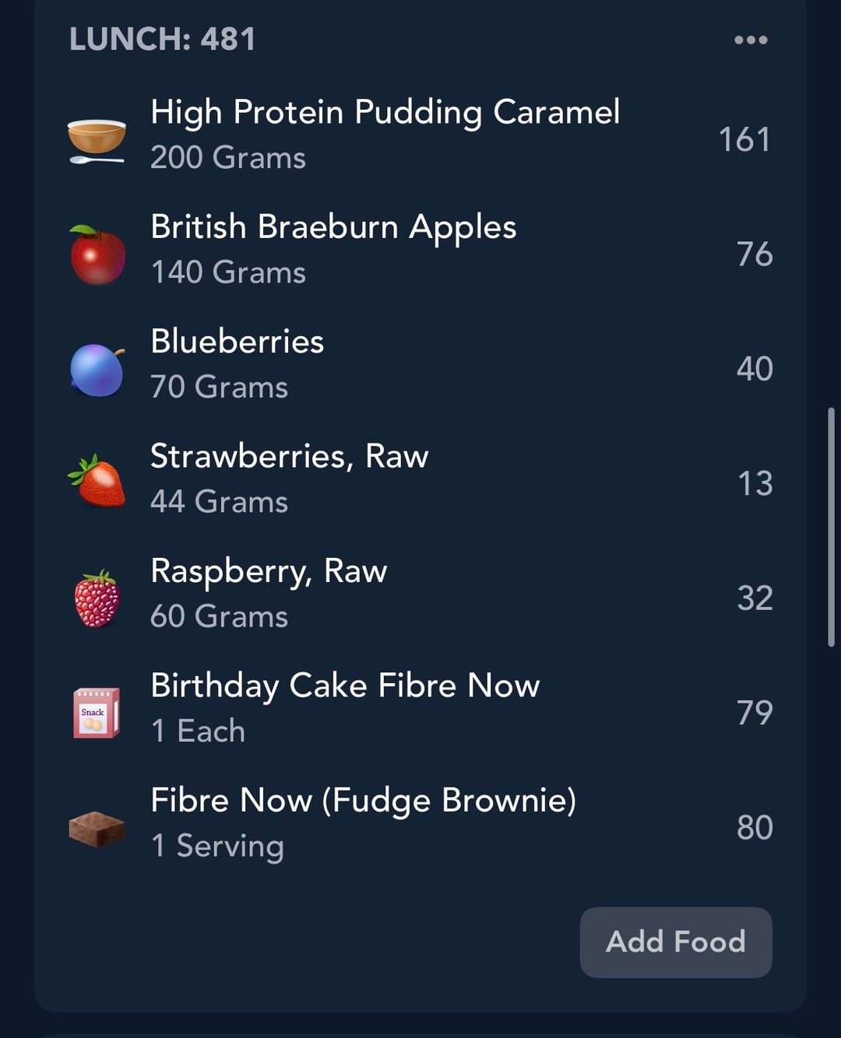Tap the LUNCH: 481 header
Viewport: 841px width, 1038px height.
[162, 40]
